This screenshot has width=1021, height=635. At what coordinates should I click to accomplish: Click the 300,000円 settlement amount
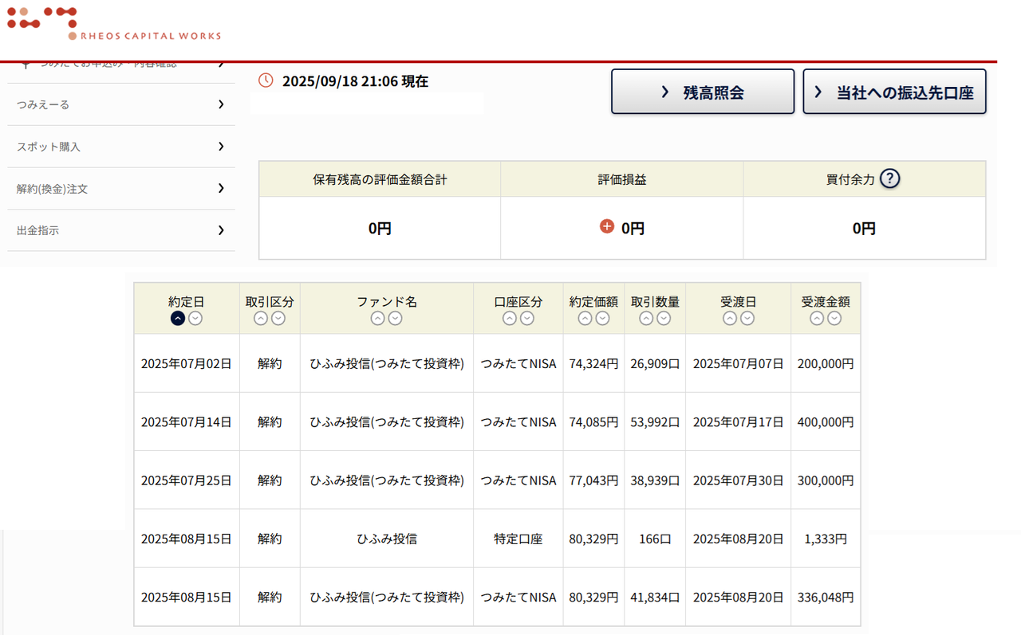tap(826, 480)
